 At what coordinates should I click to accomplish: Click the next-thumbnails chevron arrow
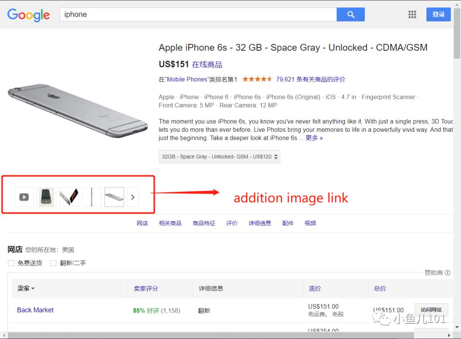(133, 197)
